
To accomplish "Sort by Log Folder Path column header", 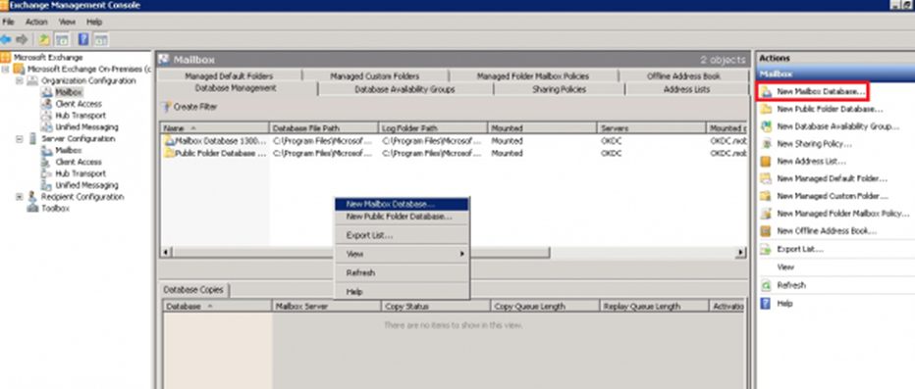I will [x=432, y=128].
